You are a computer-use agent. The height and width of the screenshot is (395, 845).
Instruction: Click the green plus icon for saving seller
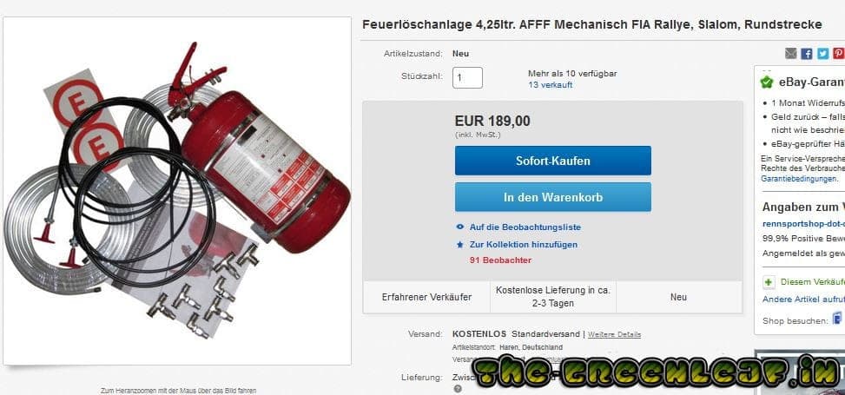[769, 282]
